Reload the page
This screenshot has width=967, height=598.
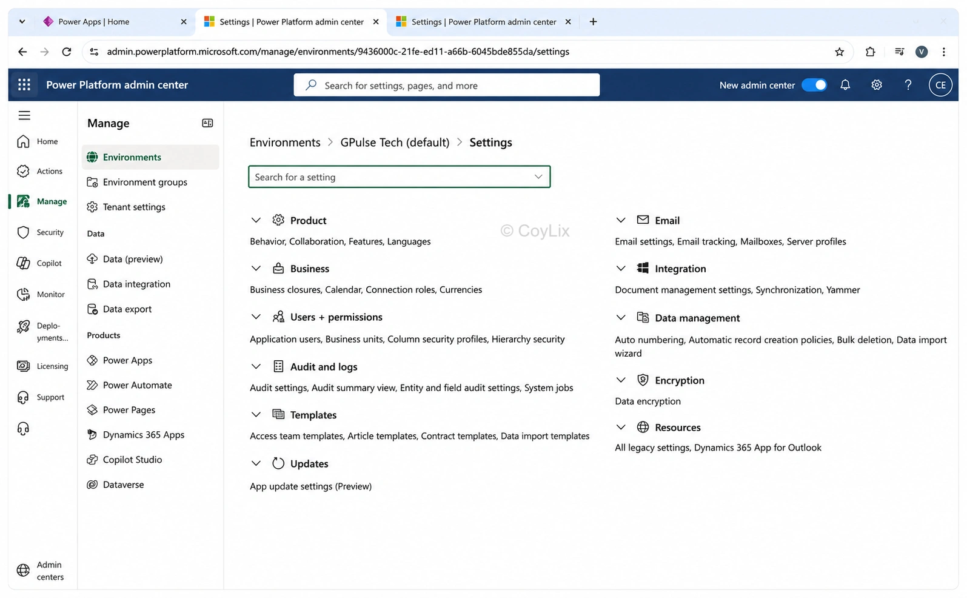[x=67, y=52]
